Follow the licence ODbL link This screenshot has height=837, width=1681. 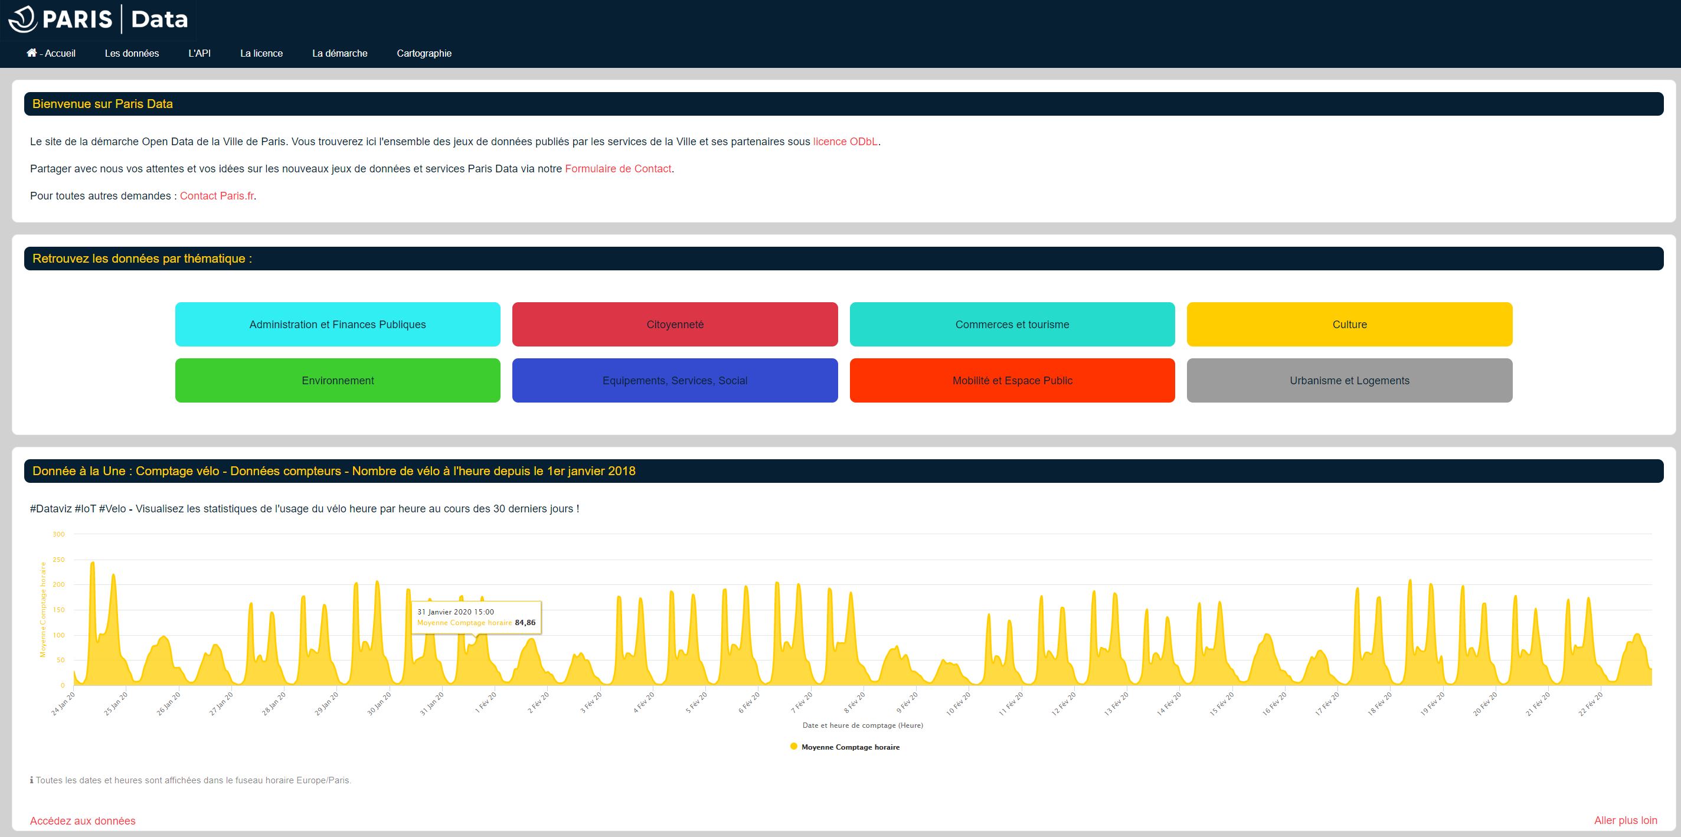tap(845, 142)
